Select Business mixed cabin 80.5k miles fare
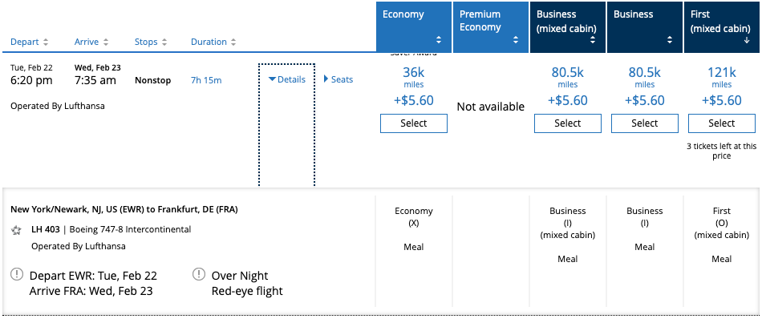Screen dimensions: 762x319 pyautogui.click(x=568, y=123)
